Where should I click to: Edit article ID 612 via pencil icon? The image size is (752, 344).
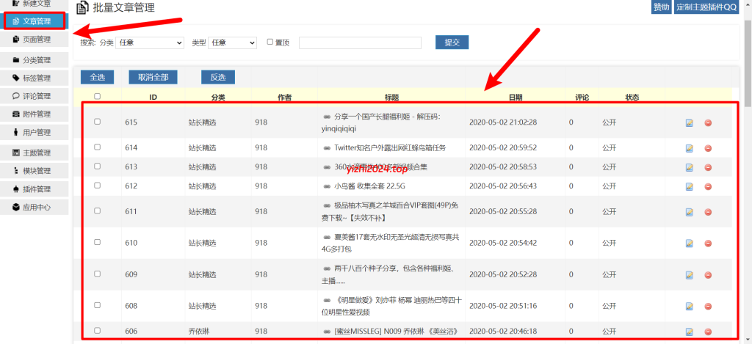690,186
